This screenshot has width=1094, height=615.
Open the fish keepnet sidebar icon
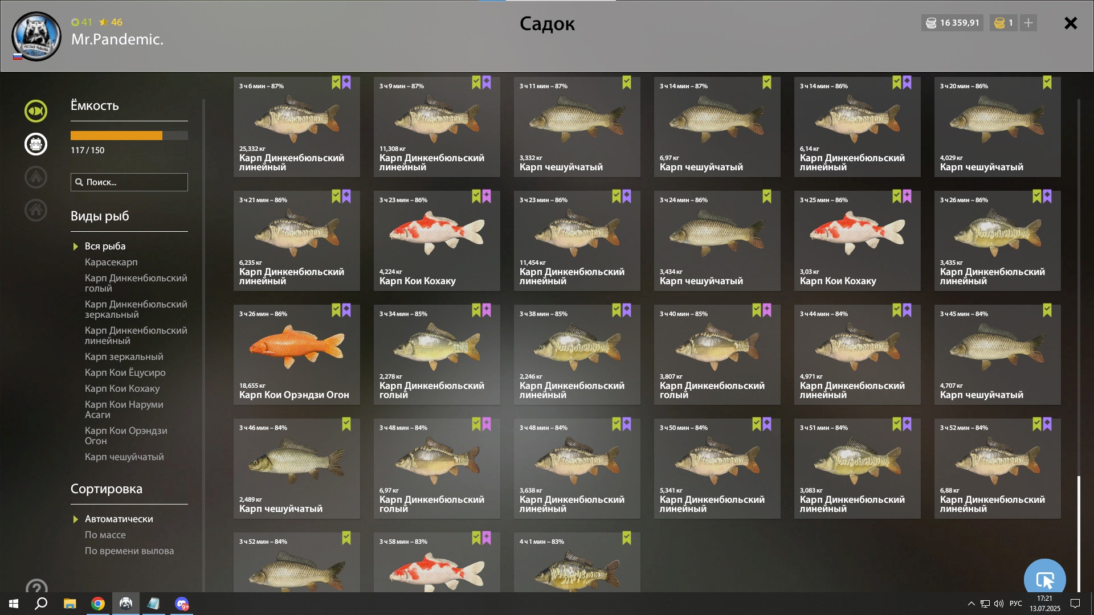pos(35,111)
